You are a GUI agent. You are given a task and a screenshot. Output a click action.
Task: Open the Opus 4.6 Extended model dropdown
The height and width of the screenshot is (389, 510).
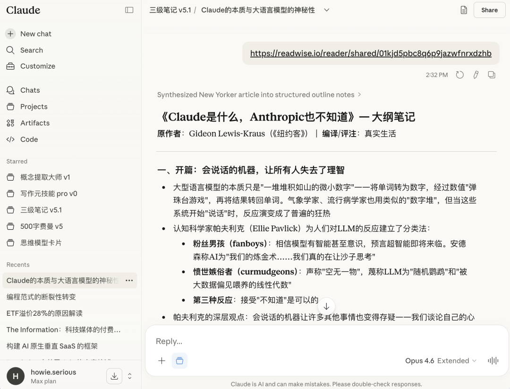pos(441,361)
